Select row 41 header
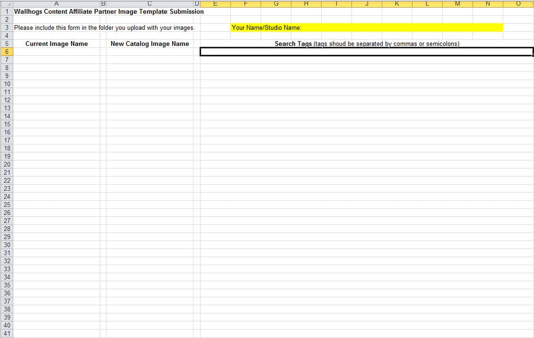 (6, 333)
